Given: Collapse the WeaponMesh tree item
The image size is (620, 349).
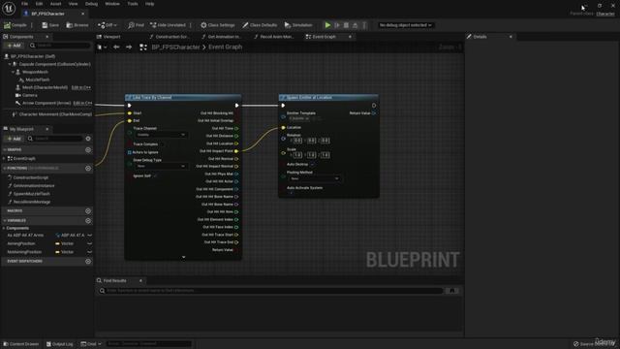Looking at the screenshot, I should pos(13,72).
